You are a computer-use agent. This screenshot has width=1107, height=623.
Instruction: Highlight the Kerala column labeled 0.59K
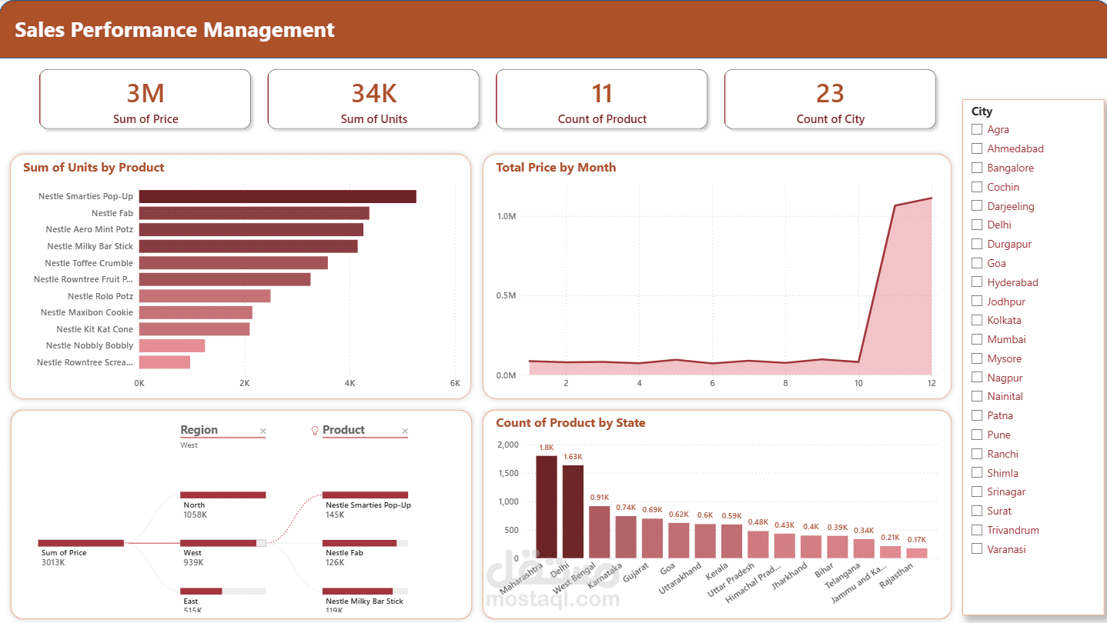[731, 541]
